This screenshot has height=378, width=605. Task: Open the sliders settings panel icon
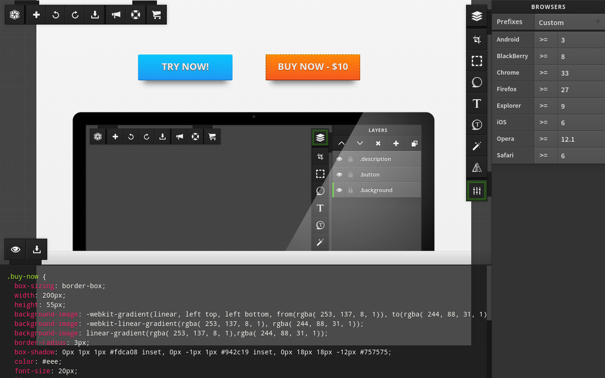coord(477,191)
